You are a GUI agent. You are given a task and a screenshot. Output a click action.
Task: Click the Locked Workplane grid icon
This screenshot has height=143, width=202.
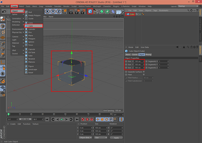3,88
